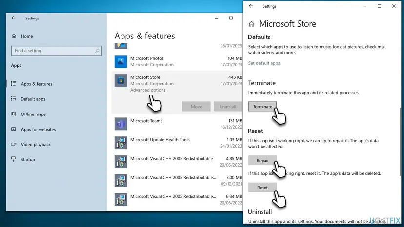Image resolution: width=404 pixels, height=227 pixels.
Task: Click the home icon beside Microsoft Store title
Action: click(251, 24)
